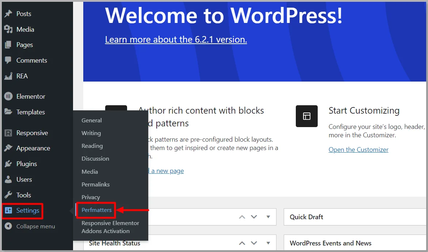
Task: Click the Settings sliders icon
Action: 8,210
